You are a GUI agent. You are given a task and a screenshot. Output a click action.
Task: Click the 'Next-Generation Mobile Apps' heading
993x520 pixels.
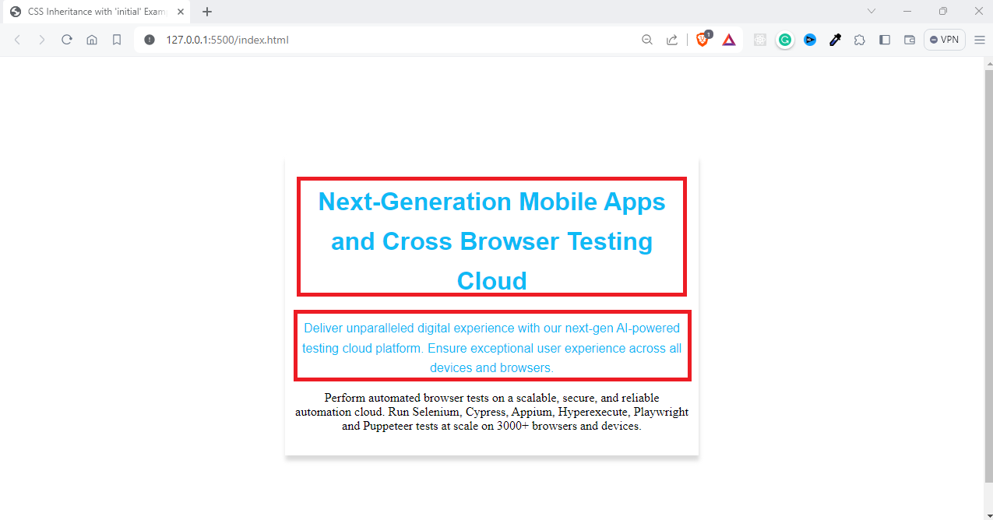point(491,241)
